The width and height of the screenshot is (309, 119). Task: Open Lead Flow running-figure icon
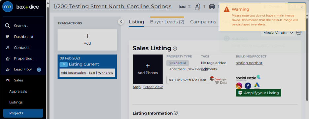pyautogui.click(x=8, y=69)
